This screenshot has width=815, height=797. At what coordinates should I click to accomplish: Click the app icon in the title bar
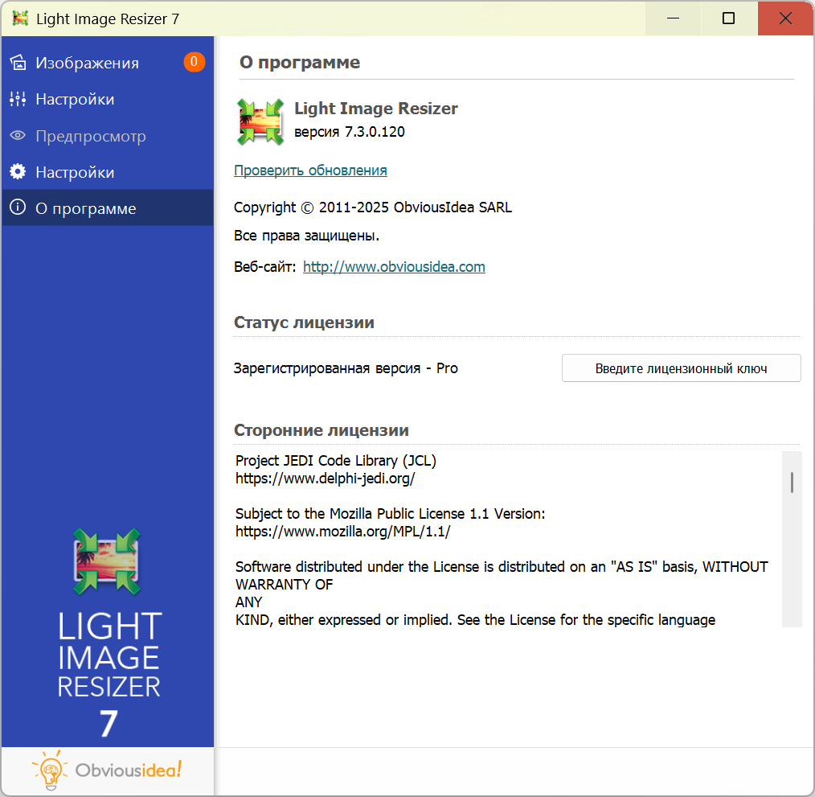(21, 18)
